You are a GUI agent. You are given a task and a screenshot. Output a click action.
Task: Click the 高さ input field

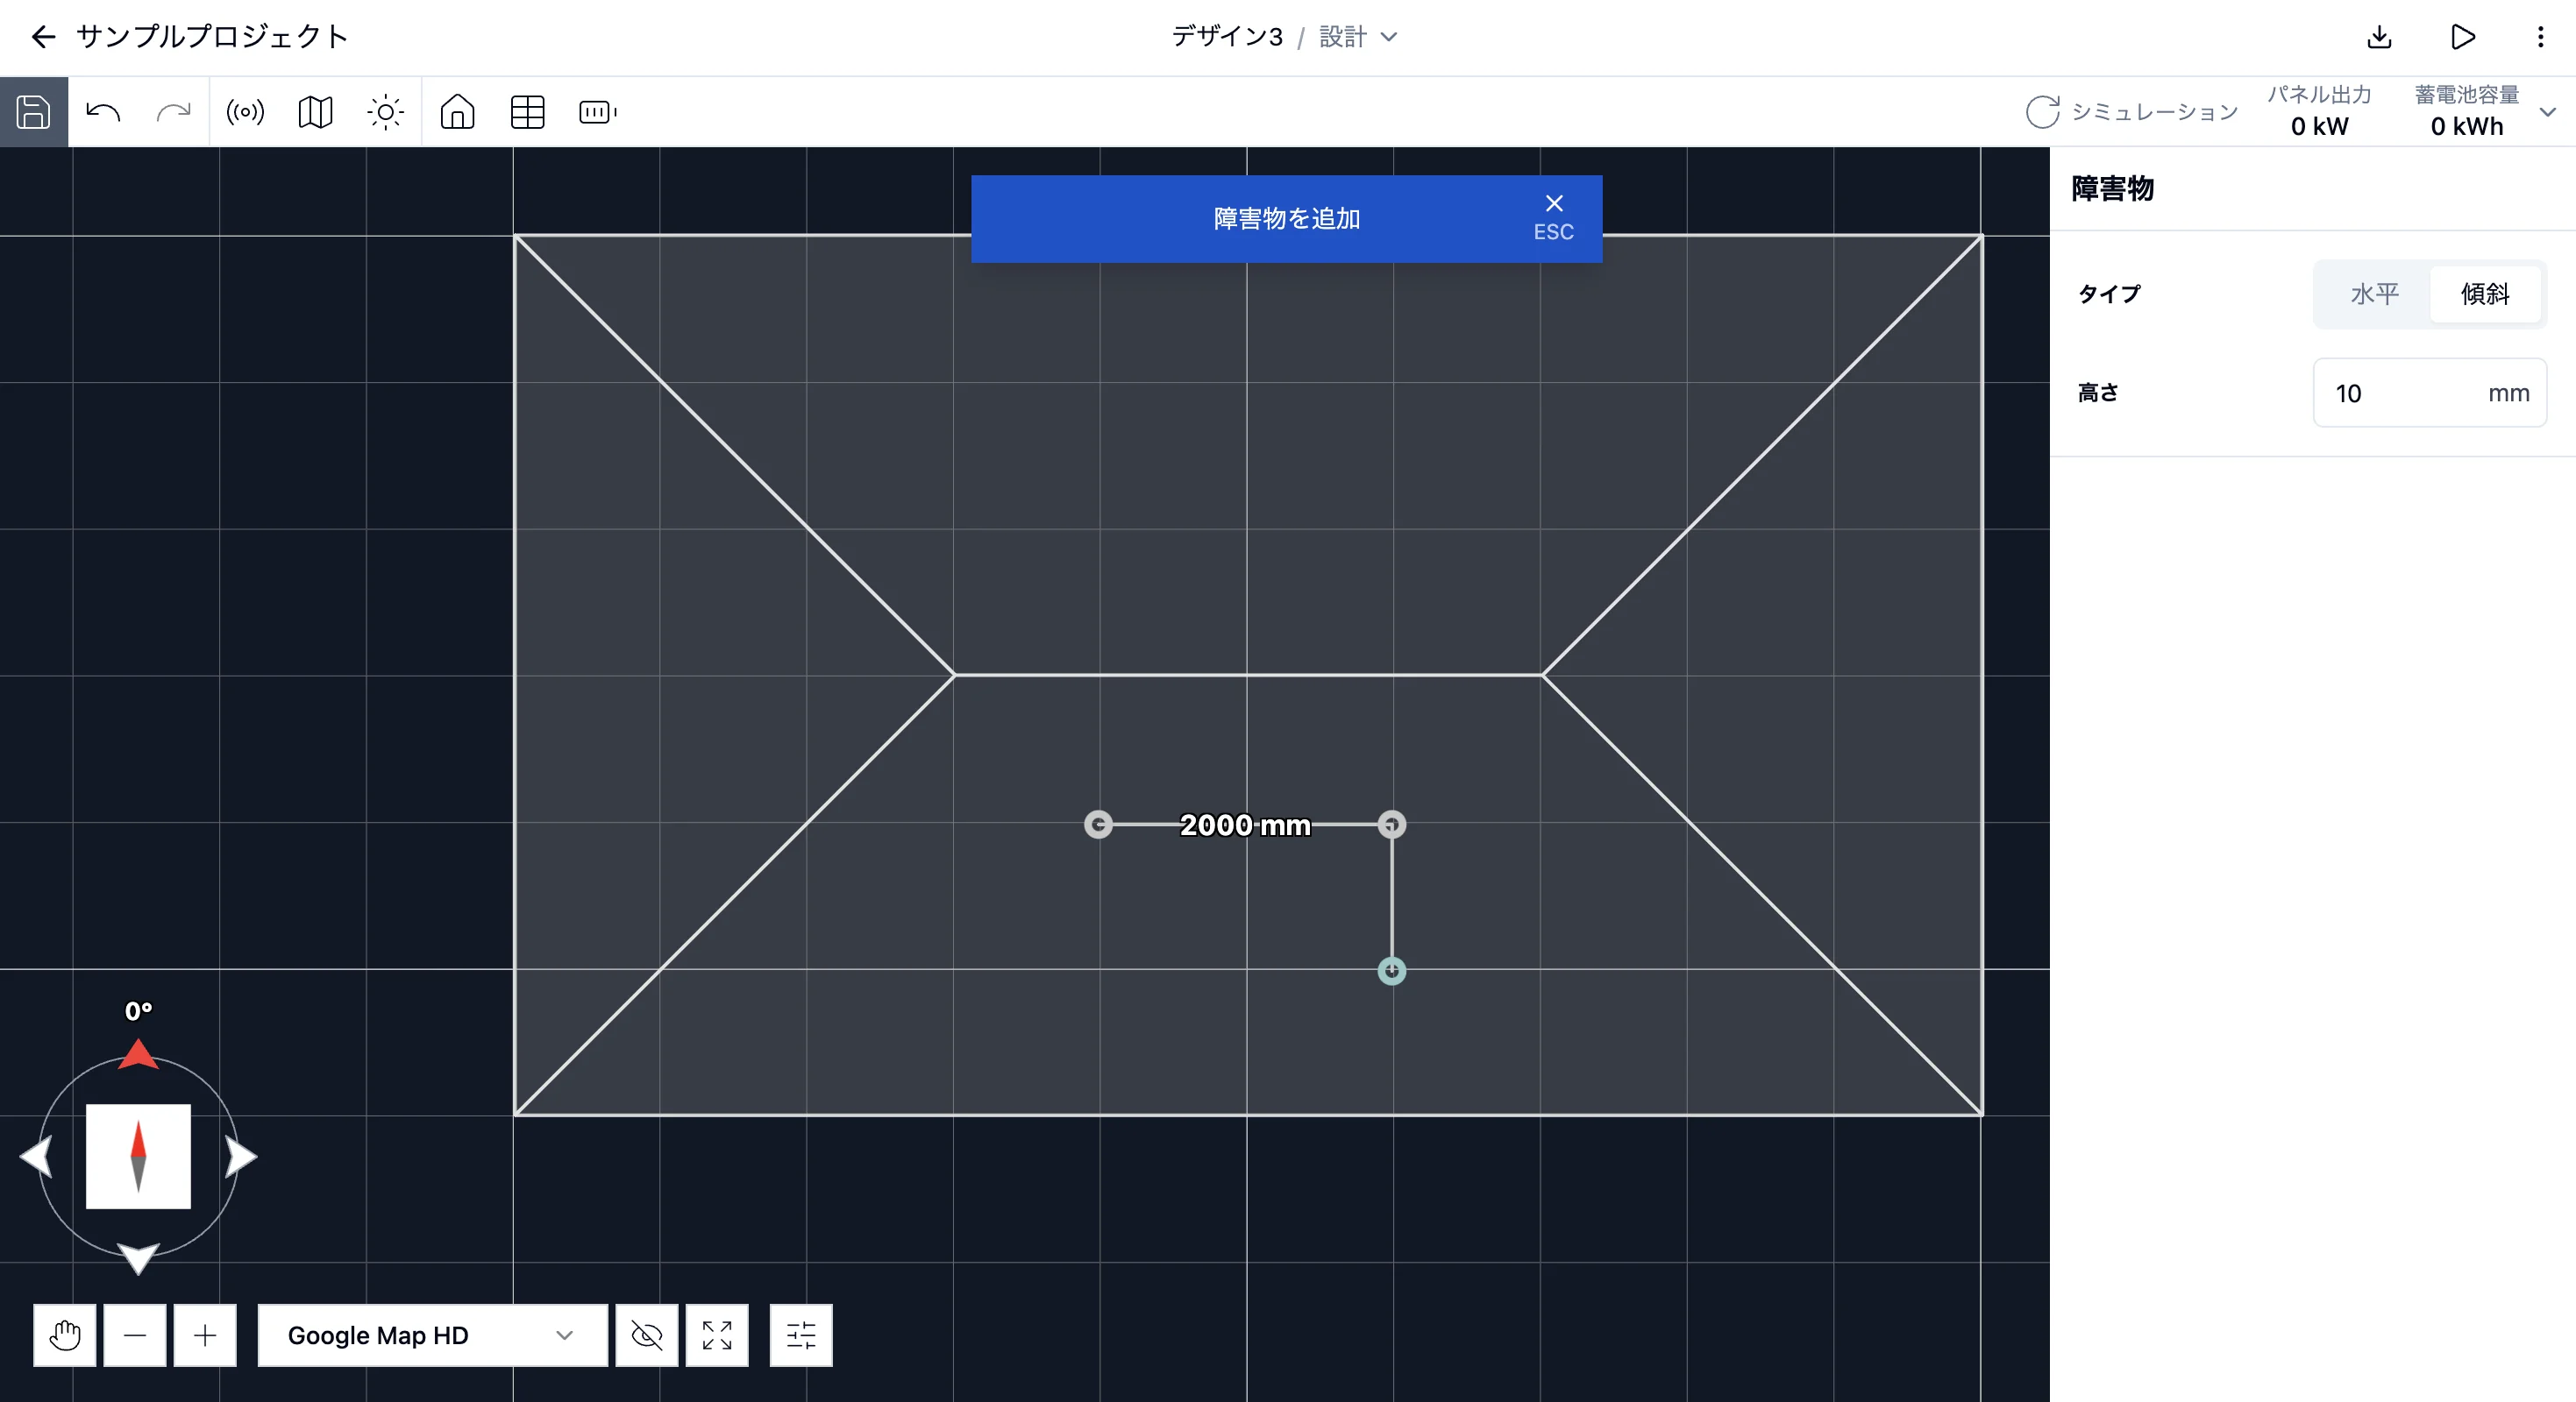pyautogui.click(x=2429, y=393)
